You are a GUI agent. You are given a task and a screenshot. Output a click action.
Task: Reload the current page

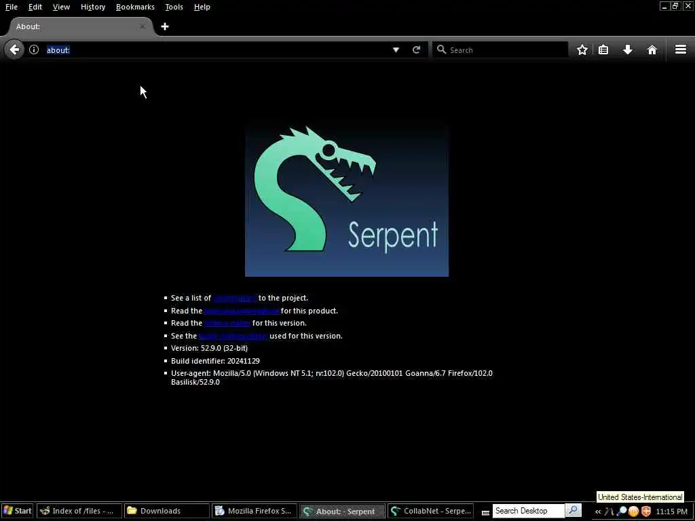click(x=416, y=50)
